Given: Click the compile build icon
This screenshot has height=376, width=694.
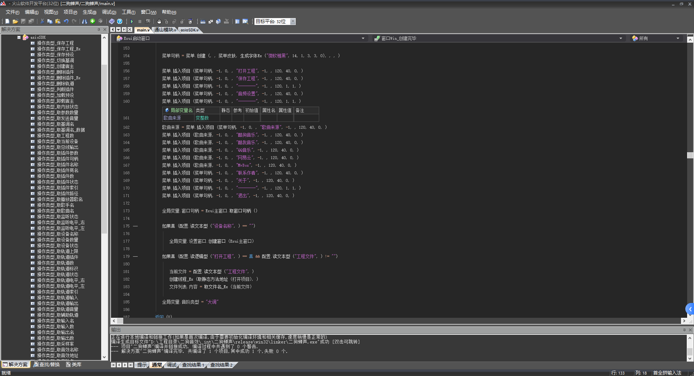Looking at the screenshot, I should coord(203,21).
